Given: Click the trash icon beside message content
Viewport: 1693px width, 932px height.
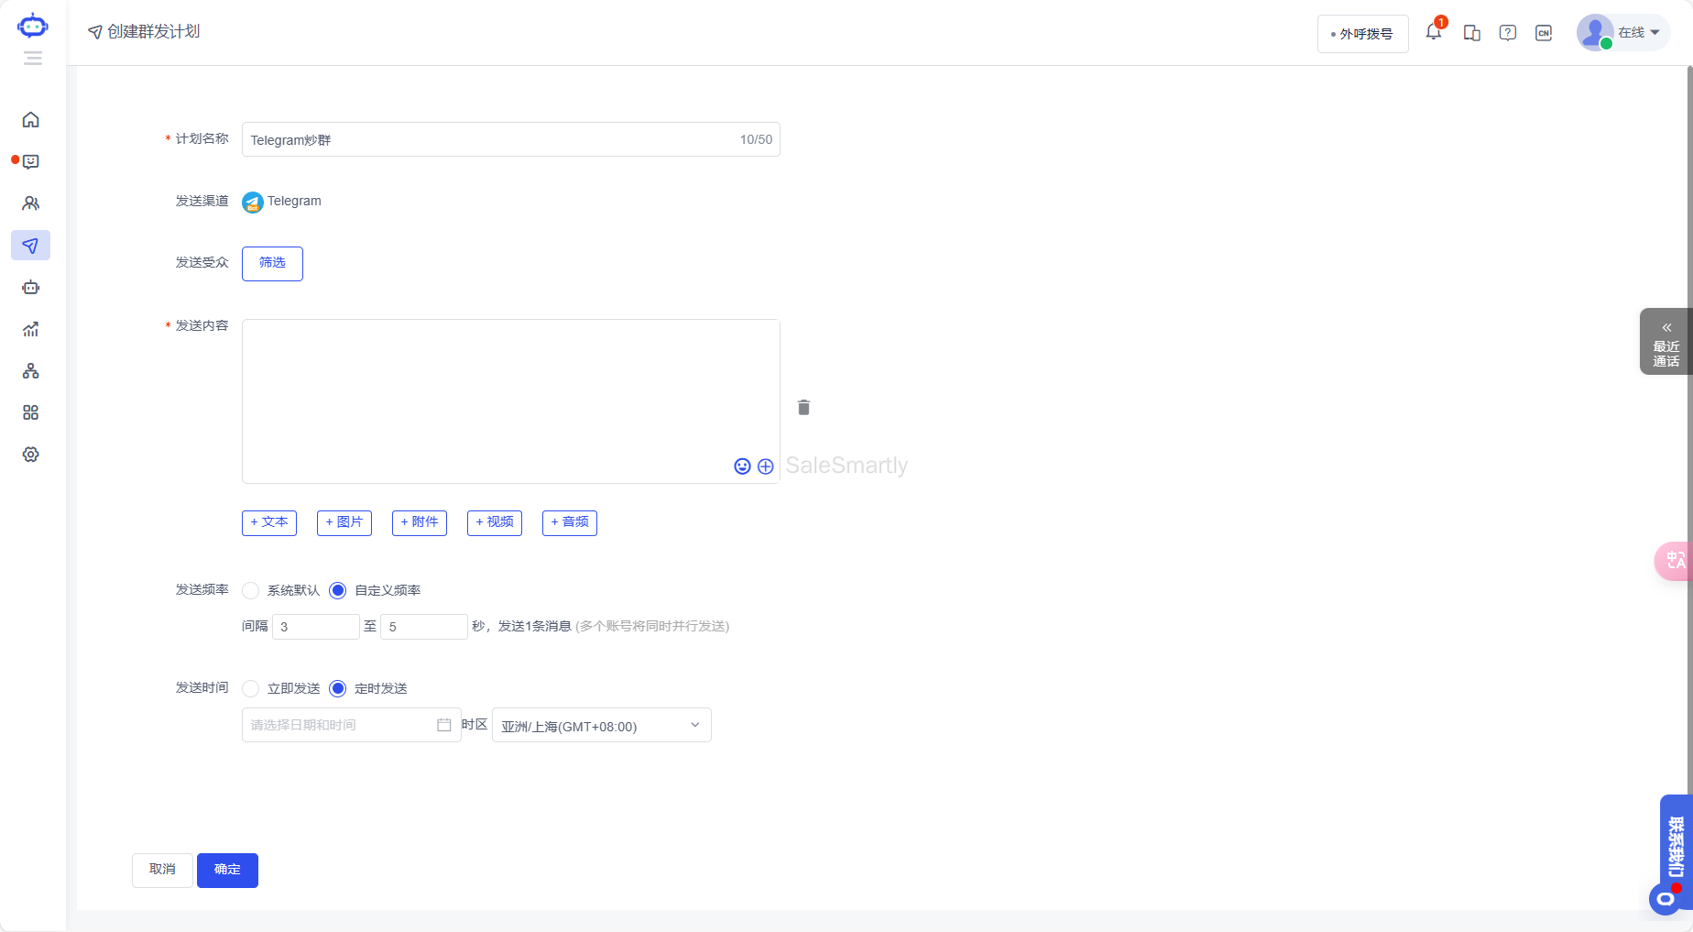Looking at the screenshot, I should (803, 408).
